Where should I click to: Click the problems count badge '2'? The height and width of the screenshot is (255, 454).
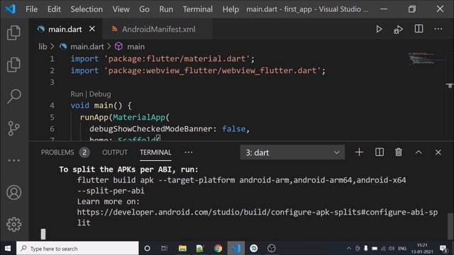click(84, 152)
